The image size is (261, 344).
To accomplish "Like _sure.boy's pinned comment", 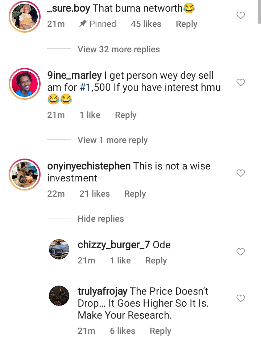I will click(241, 15).
